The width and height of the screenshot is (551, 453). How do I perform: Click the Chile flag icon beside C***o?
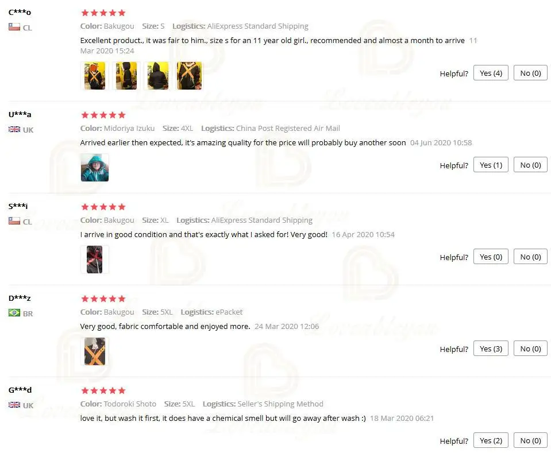point(14,27)
